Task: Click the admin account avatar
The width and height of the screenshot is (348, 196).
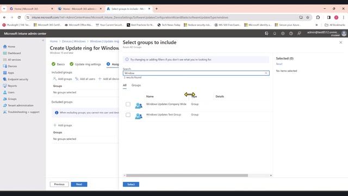Action: (344, 34)
